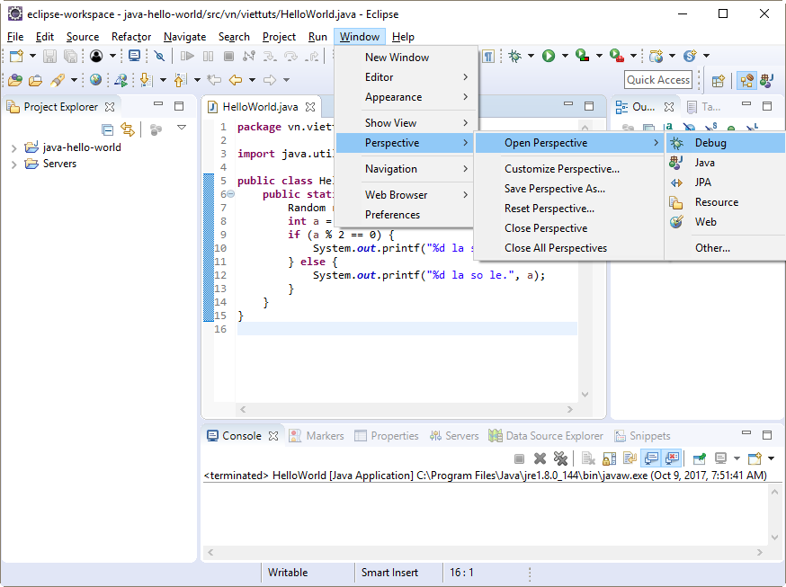Close the HelloWorld.java editor tab
This screenshot has height=587, width=786.
click(310, 107)
